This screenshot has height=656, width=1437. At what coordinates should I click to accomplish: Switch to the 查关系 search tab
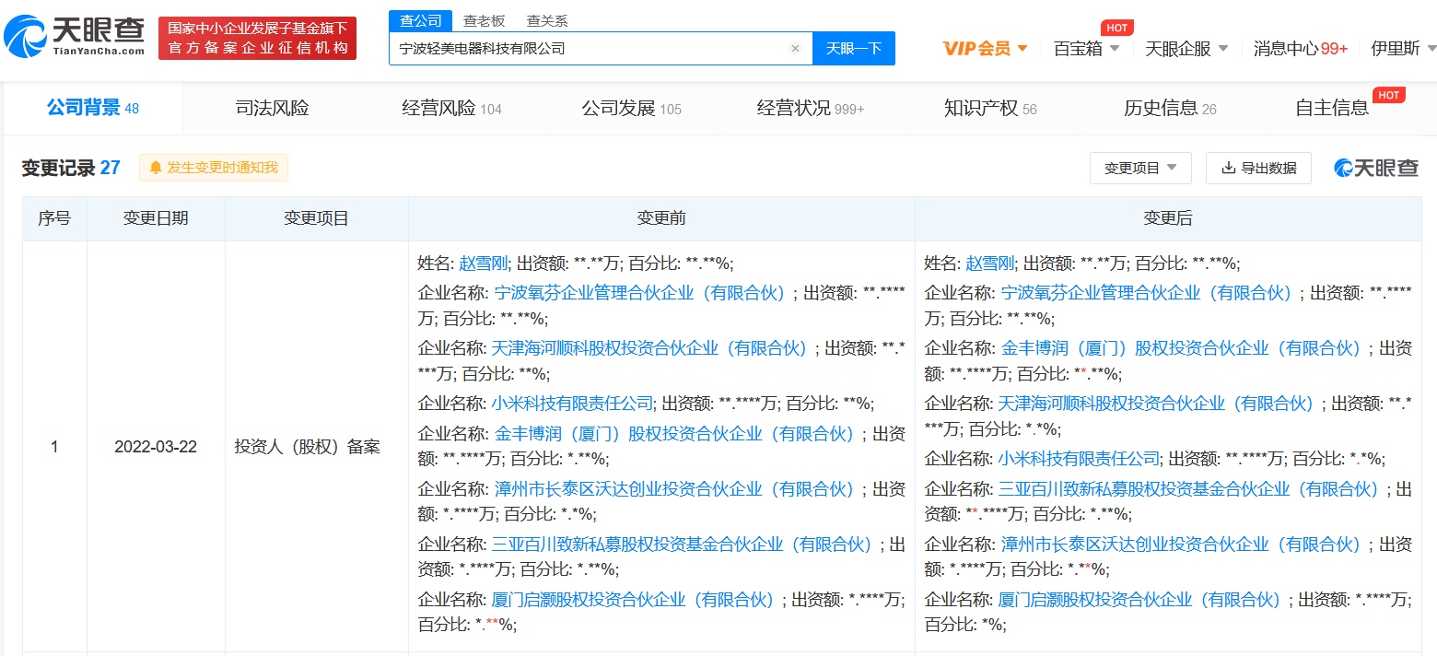click(x=547, y=20)
